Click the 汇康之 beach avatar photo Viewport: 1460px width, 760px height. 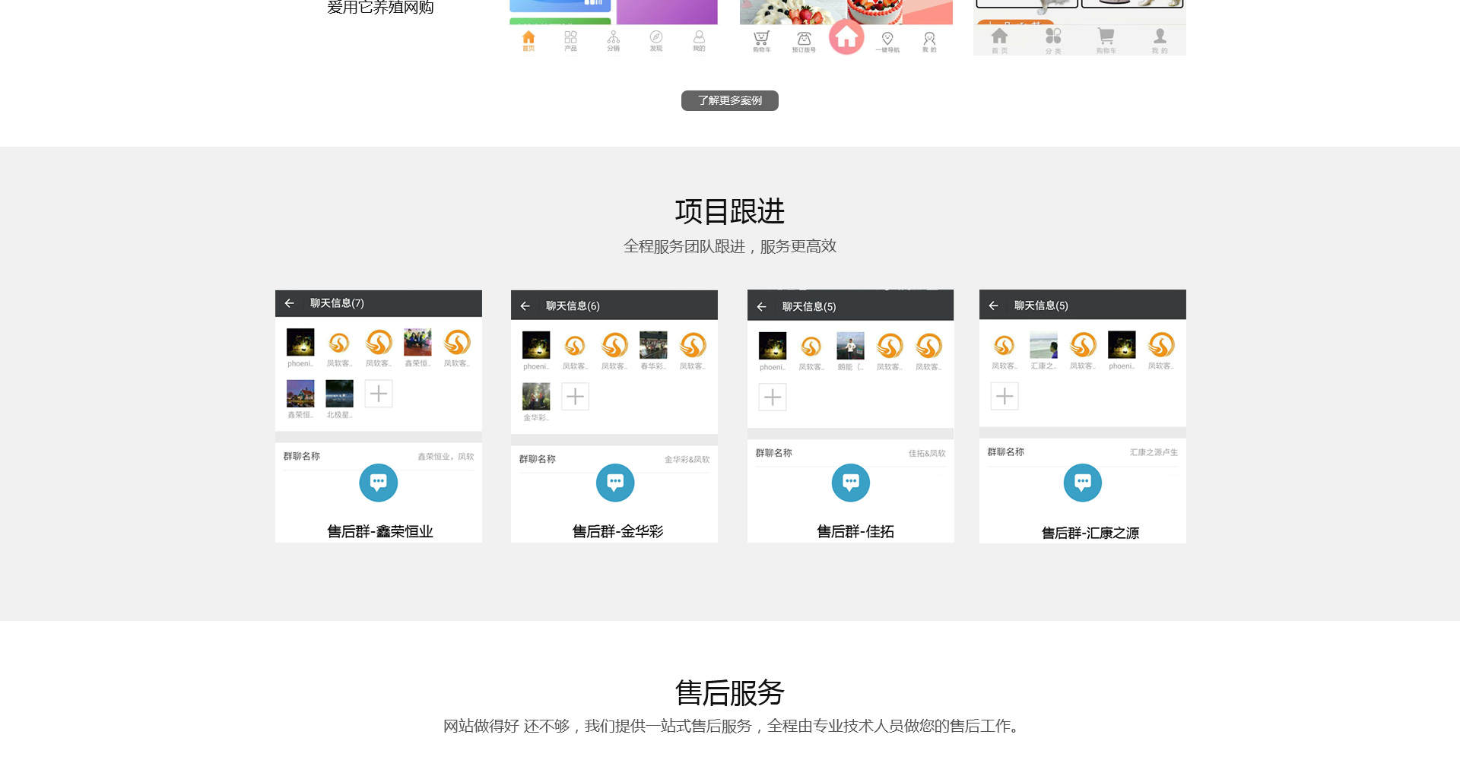[1043, 345]
